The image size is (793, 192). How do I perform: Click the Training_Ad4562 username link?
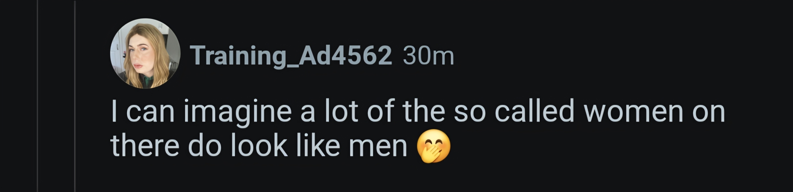[x=291, y=56]
